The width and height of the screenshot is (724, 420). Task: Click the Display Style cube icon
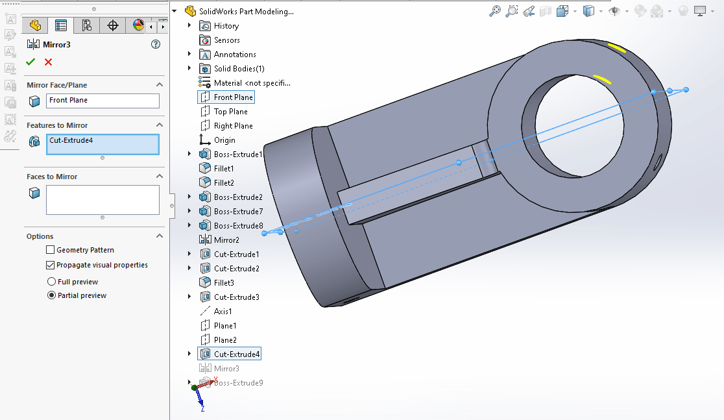(588, 11)
